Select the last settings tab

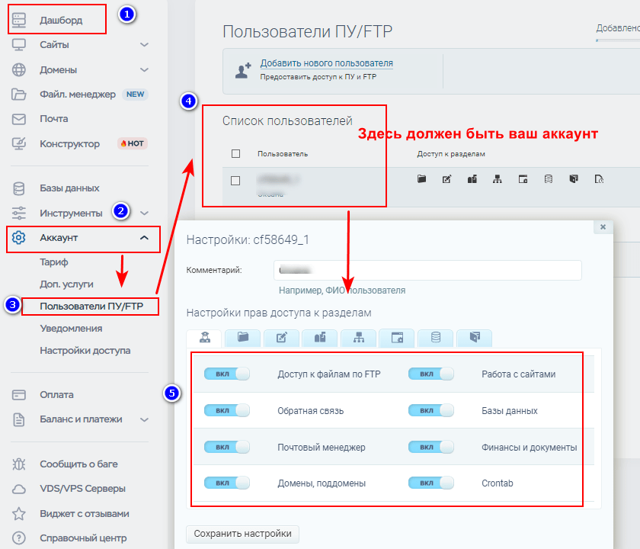474,339
